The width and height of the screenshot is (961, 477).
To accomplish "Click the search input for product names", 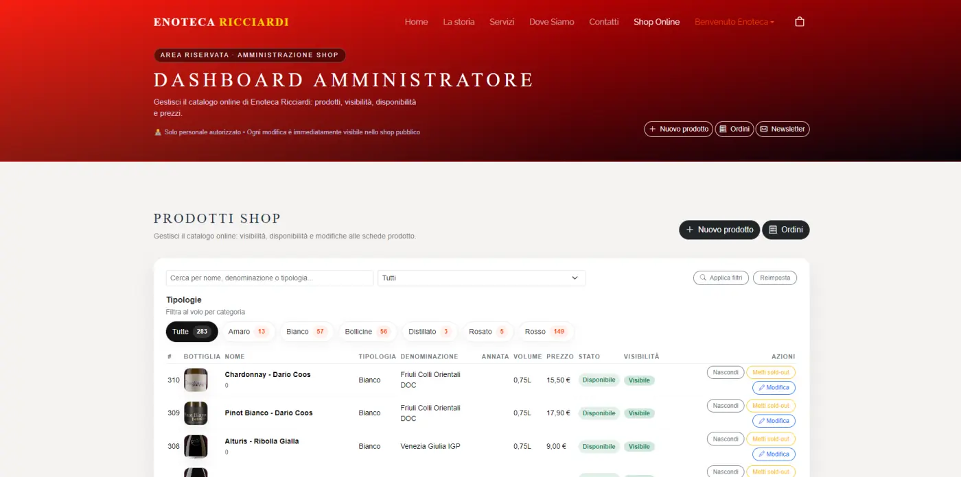I will tap(268, 278).
